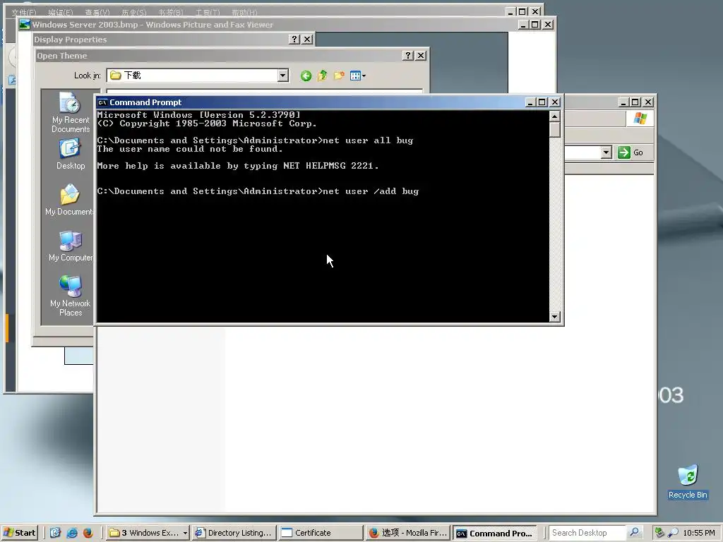Click Picture and Fax Viewer title icon
This screenshot has width=723, height=542.
coord(25,25)
